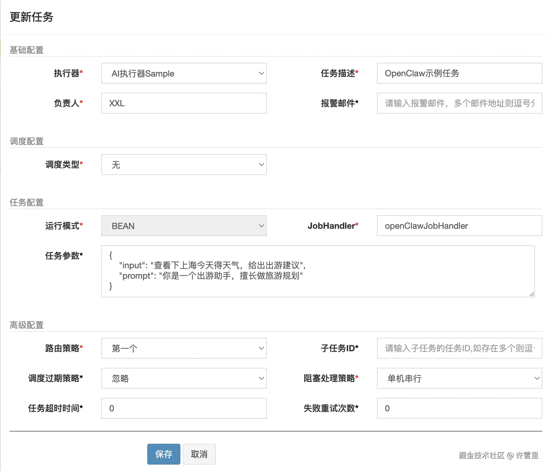550x471 pixels.
Task: Click the textarea resize handle
Action: point(532,294)
